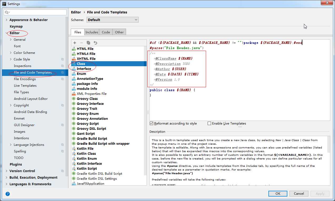The height and width of the screenshot is (201, 335).
Task: Switch to the Files tab
Action: coord(78,32)
